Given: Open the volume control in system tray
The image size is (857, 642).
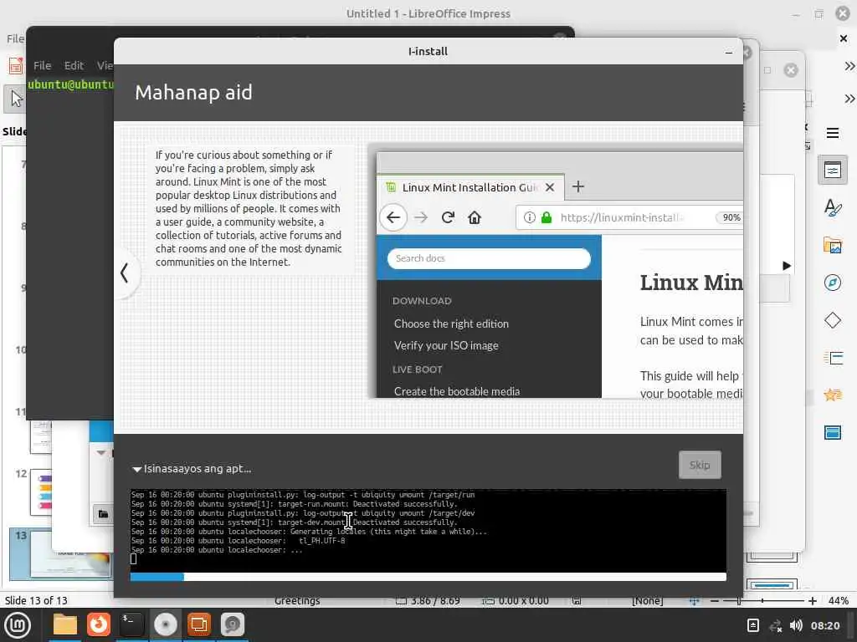Looking at the screenshot, I should click(797, 625).
